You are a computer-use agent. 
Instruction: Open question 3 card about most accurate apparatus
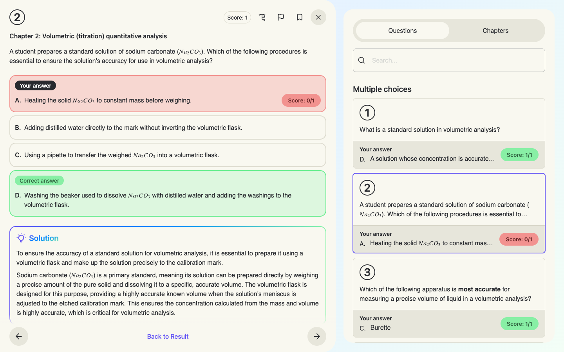coord(449,298)
